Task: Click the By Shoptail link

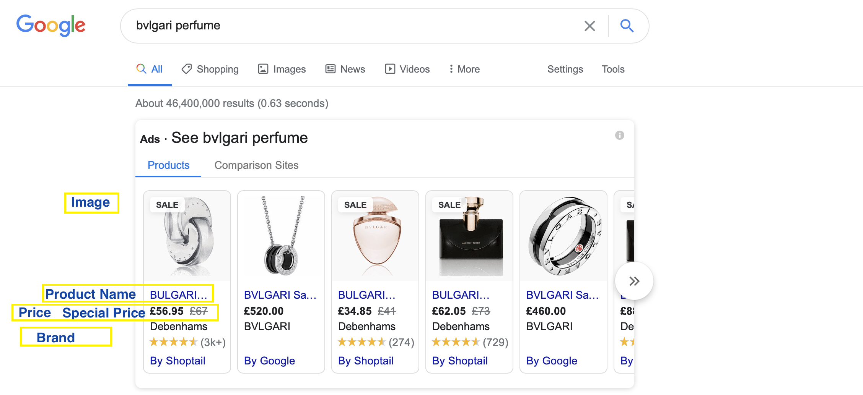Action: [x=177, y=361]
